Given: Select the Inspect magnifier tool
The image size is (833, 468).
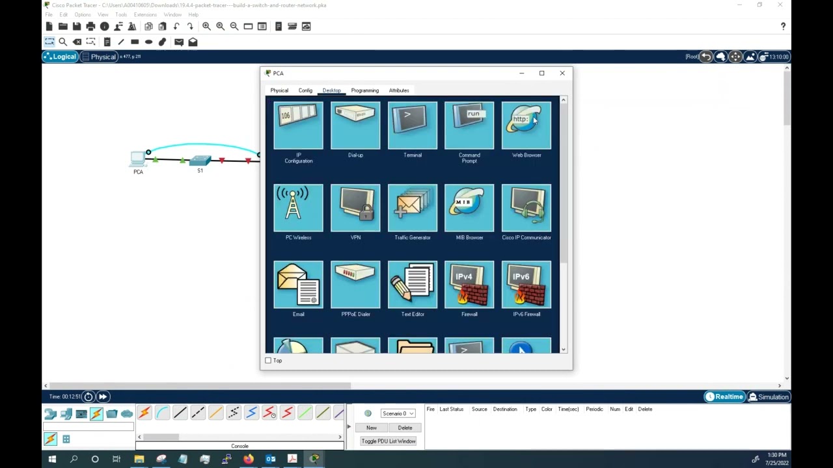Looking at the screenshot, I should (63, 42).
